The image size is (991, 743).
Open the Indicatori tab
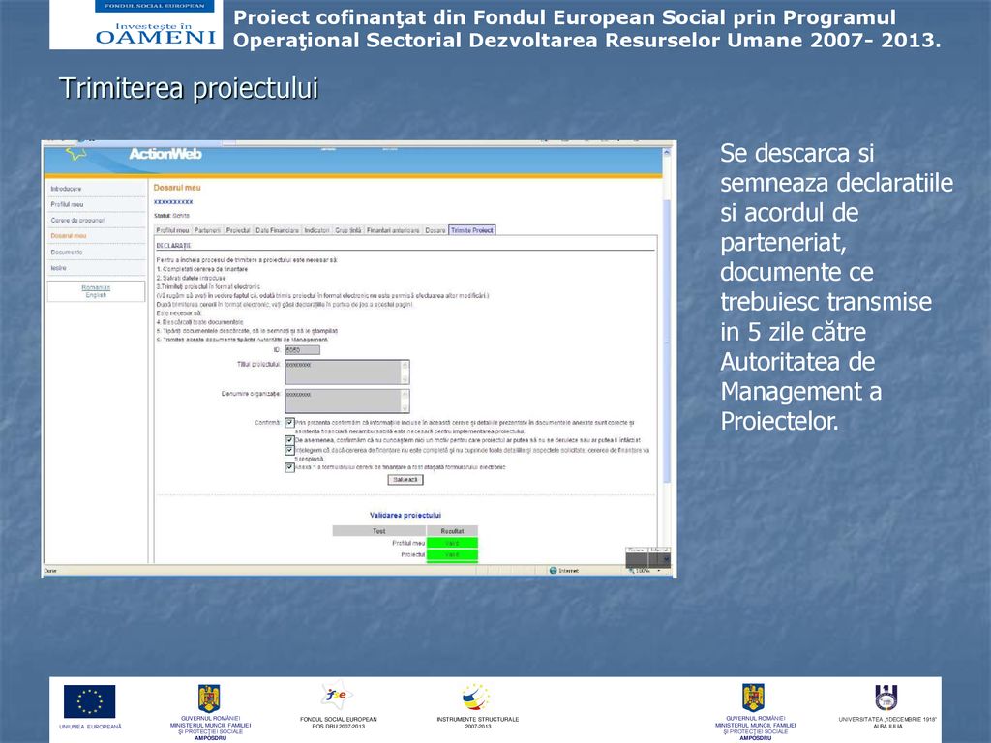click(x=316, y=230)
